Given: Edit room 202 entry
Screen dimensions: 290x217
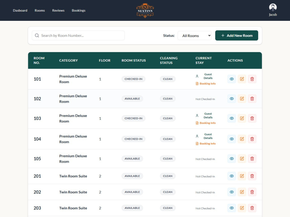Looking at the screenshot, I should pyautogui.click(x=242, y=192).
